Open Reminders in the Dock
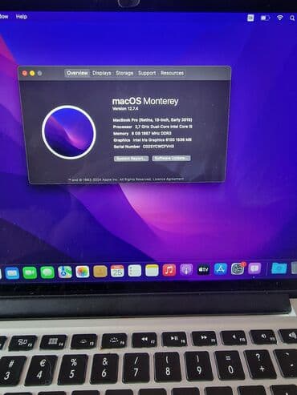This screenshot has height=395, width=297. (135, 271)
